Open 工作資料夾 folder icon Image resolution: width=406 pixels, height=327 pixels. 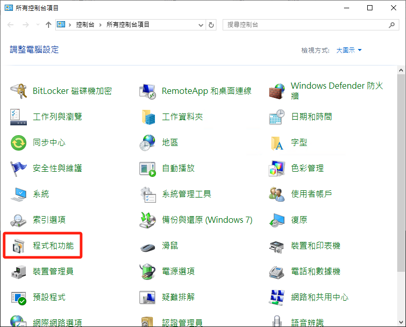point(148,117)
